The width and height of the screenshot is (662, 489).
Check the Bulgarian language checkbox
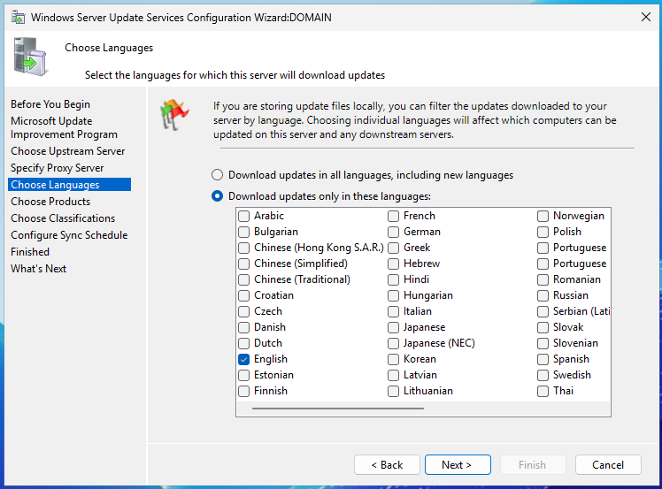243,232
